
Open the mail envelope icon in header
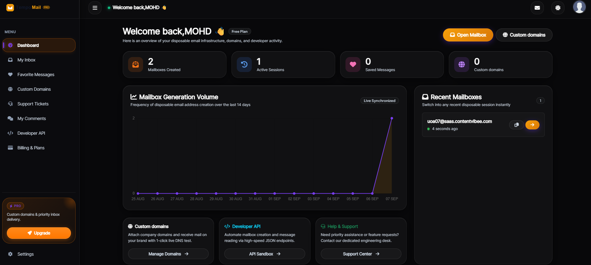(x=537, y=8)
